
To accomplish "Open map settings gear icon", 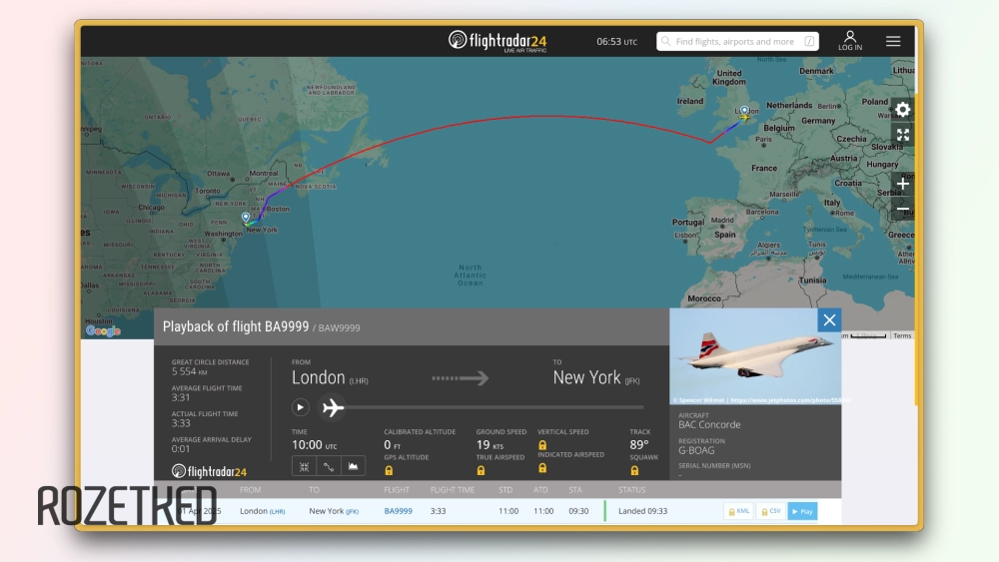I will 902,110.
